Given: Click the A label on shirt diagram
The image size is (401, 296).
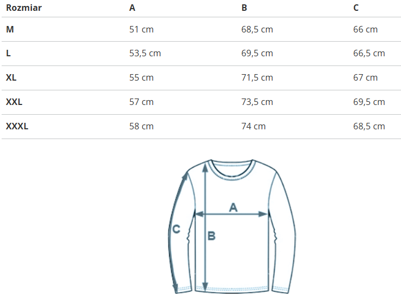Looking at the screenshot, I should (234, 207).
